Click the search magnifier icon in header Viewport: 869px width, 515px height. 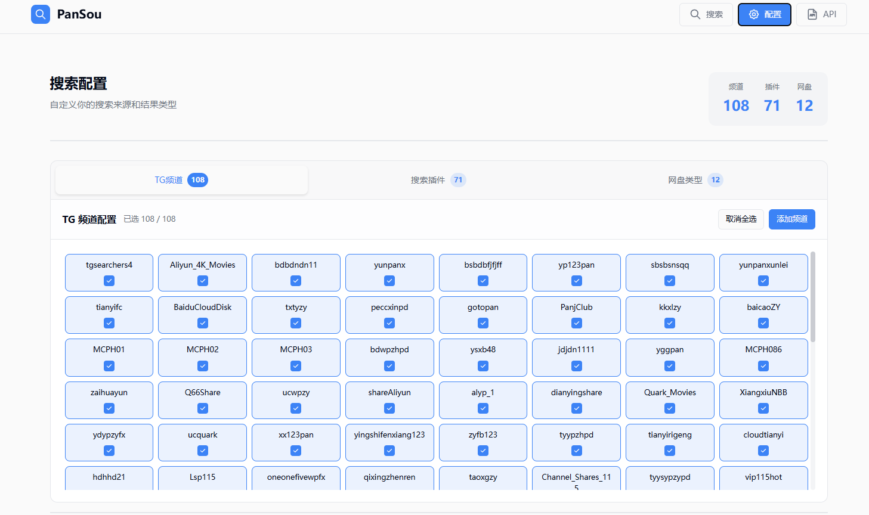[695, 14]
